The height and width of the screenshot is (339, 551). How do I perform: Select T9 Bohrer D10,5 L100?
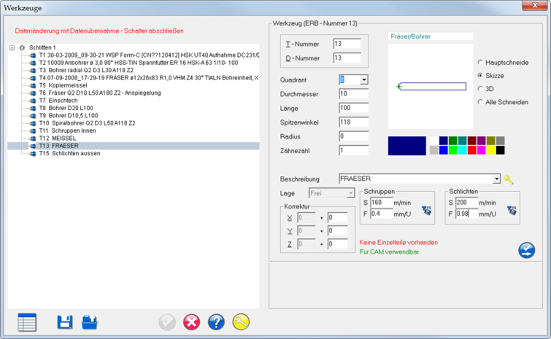[x=68, y=116]
